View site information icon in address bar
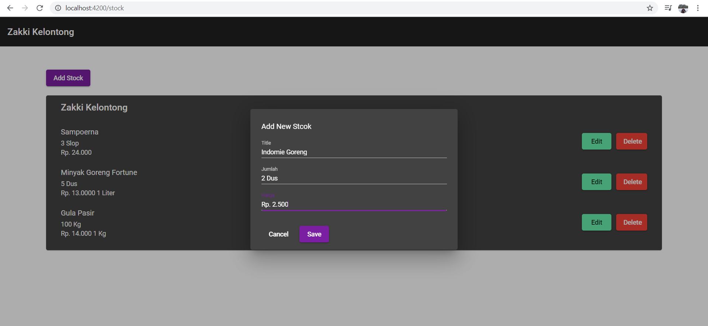Screen dimensions: 708x326 coord(58,8)
